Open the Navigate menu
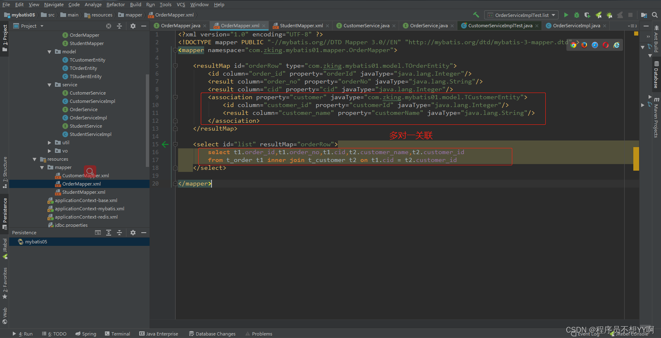The height and width of the screenshot is (338, 661). coord(54,5)
